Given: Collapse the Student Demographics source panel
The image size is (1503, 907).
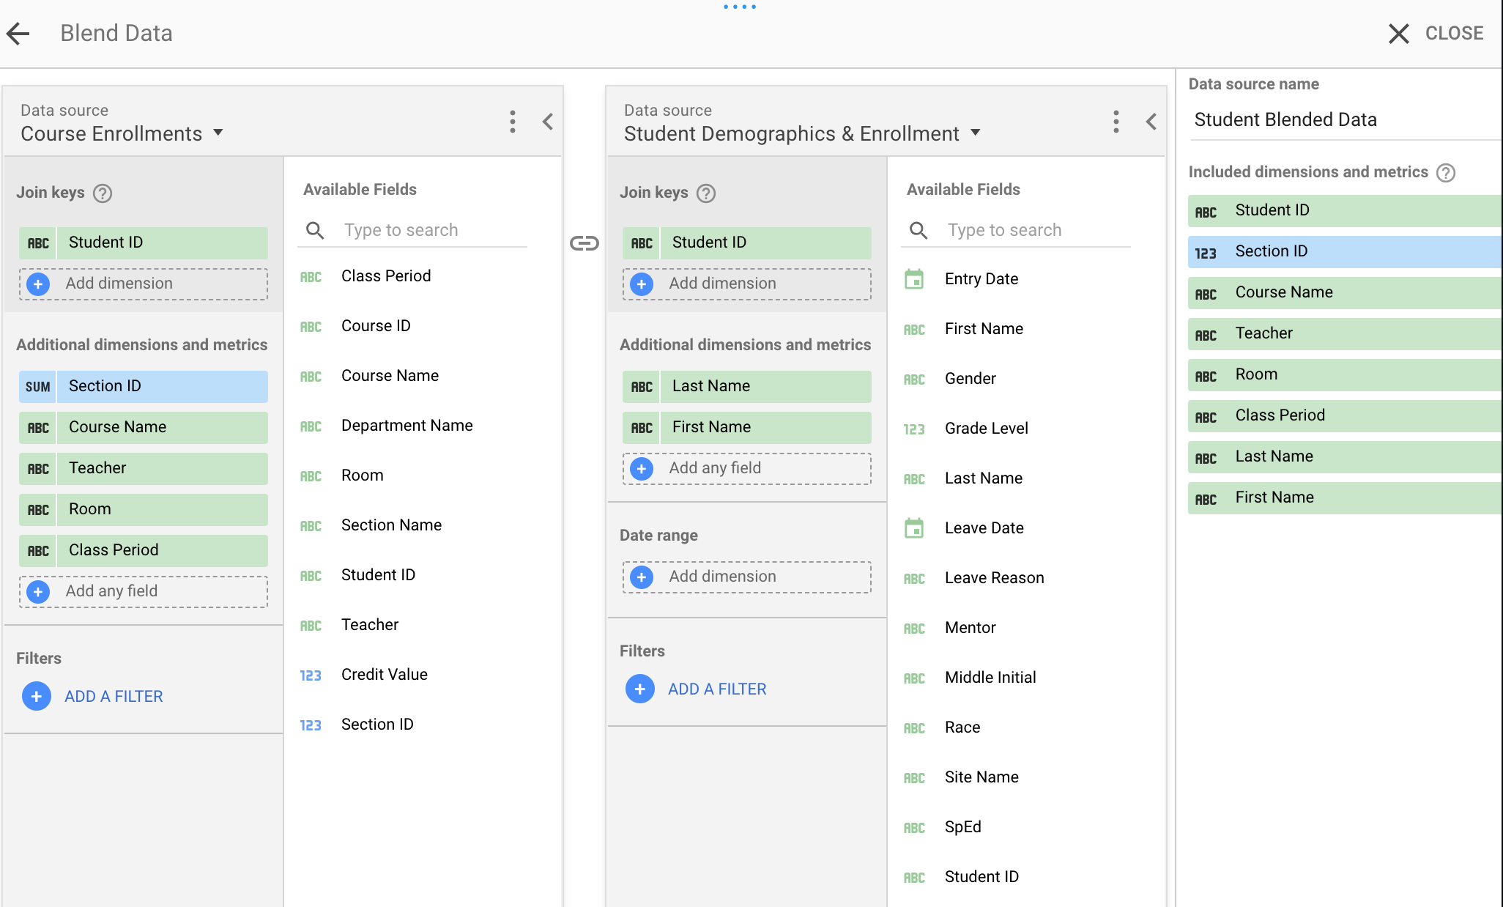Looking at the screenshot, I should pos(1151,122).
